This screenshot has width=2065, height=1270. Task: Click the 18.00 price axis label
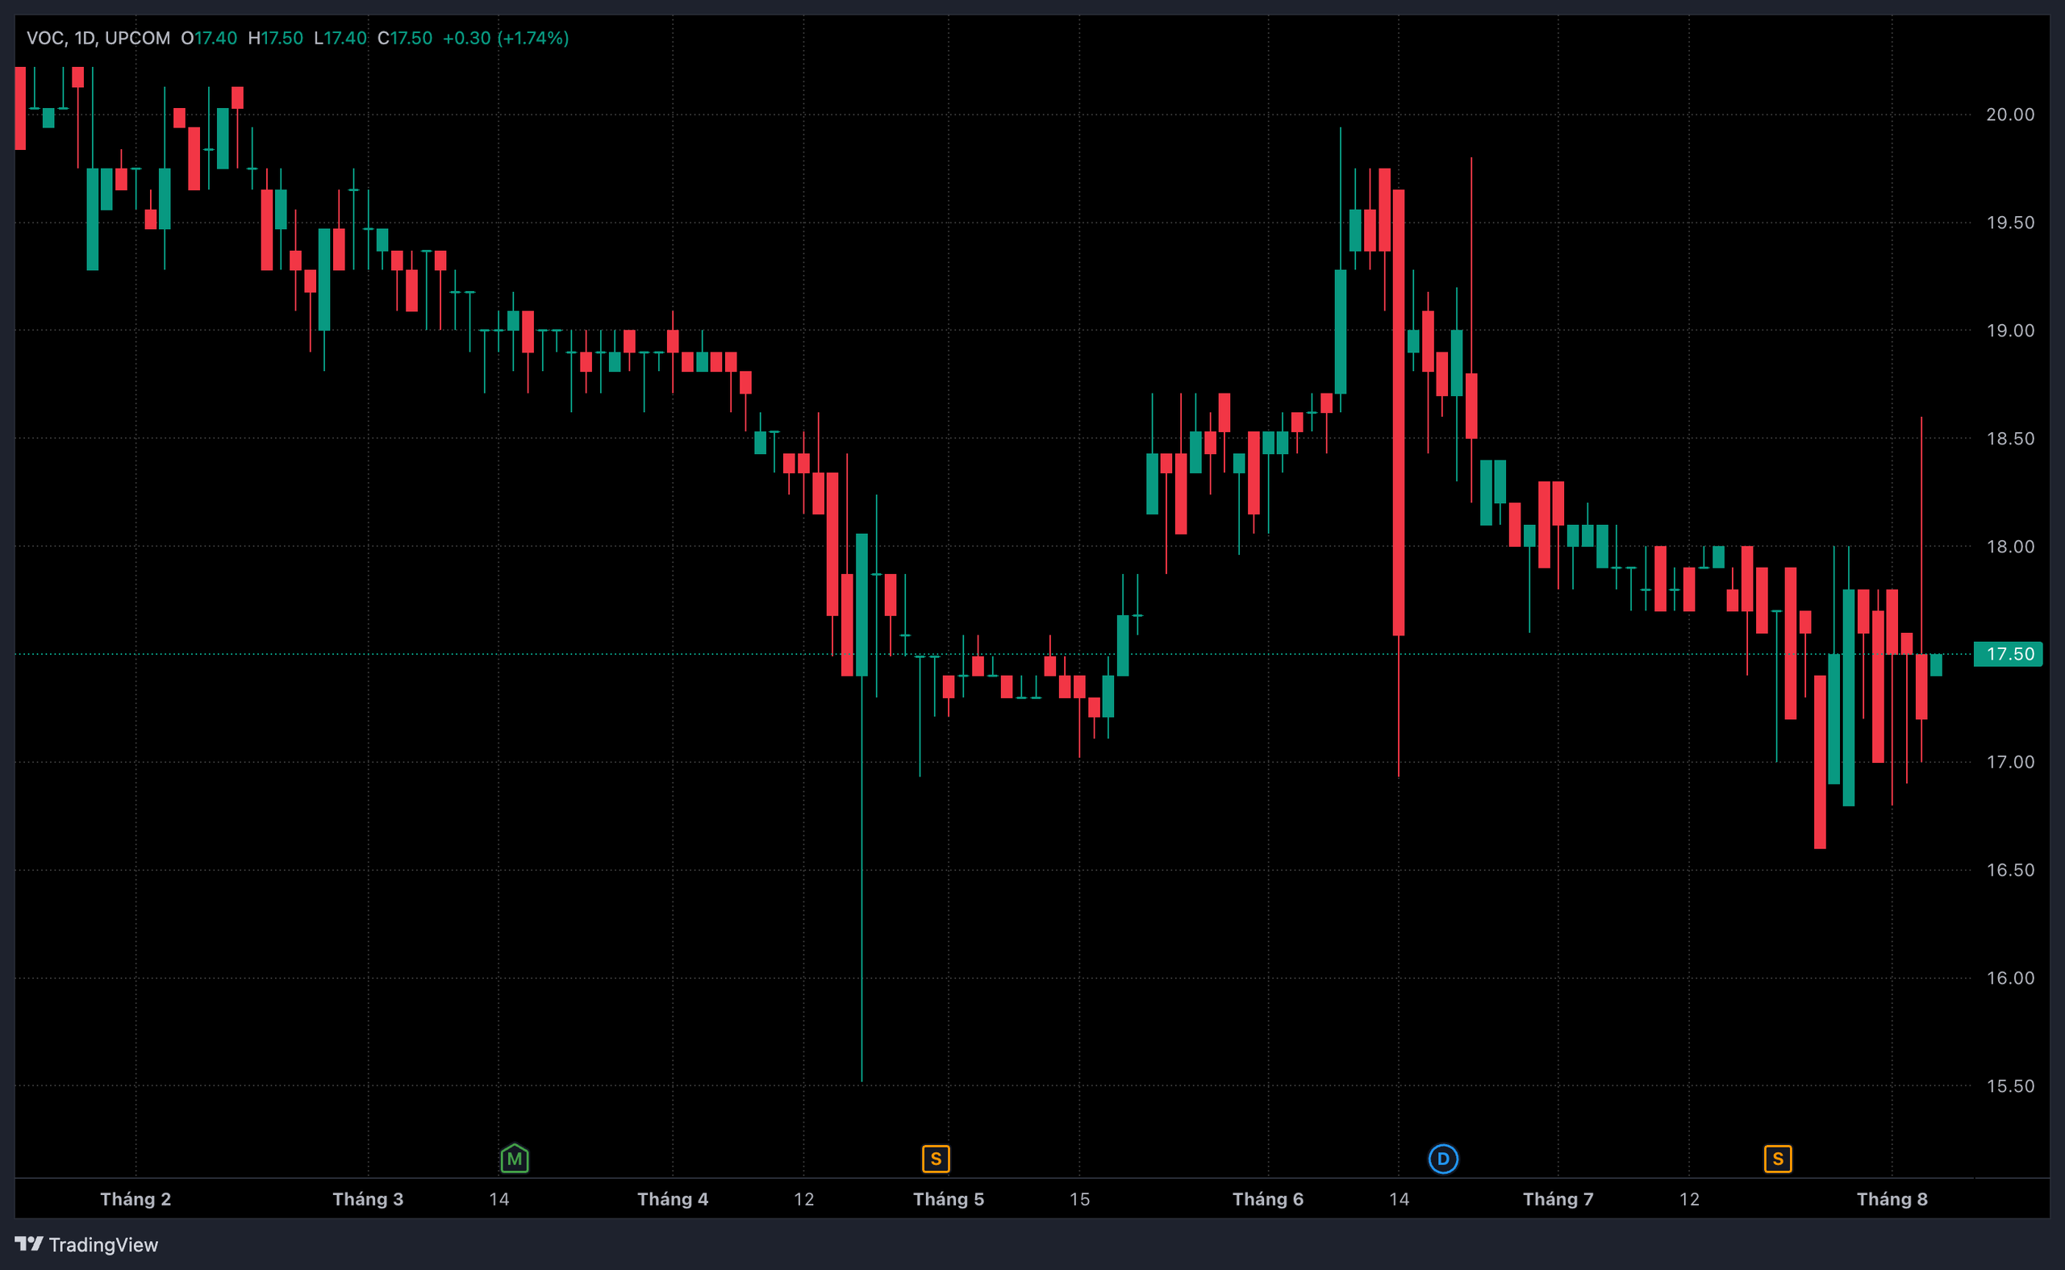[2009, 546]
